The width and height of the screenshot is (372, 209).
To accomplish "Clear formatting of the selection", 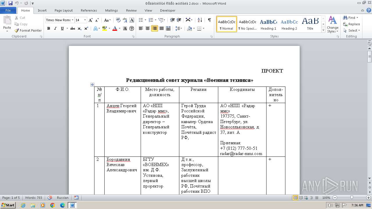I will [118, 20].
